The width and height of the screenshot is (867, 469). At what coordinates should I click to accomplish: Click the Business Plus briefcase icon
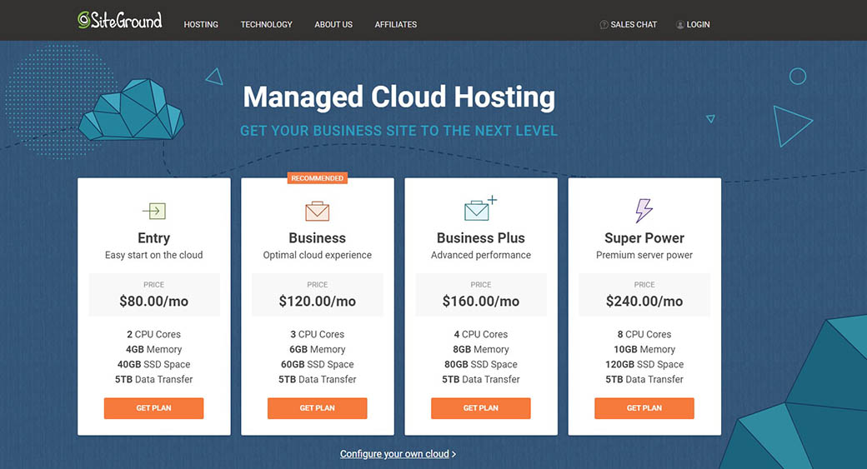[x=479, y=209]
